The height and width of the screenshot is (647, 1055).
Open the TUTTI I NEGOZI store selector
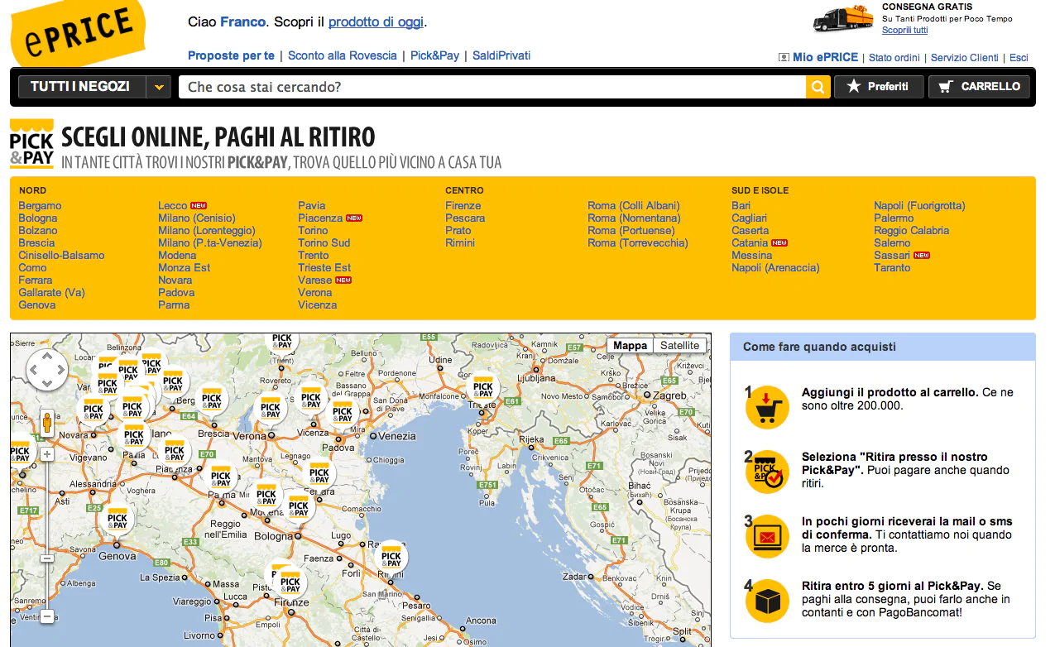tap(80, 87)
